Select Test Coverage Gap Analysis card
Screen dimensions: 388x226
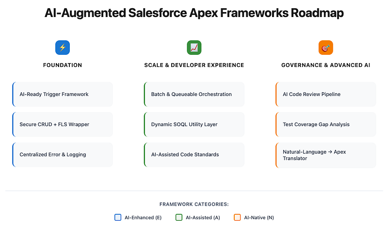point(325,124)
